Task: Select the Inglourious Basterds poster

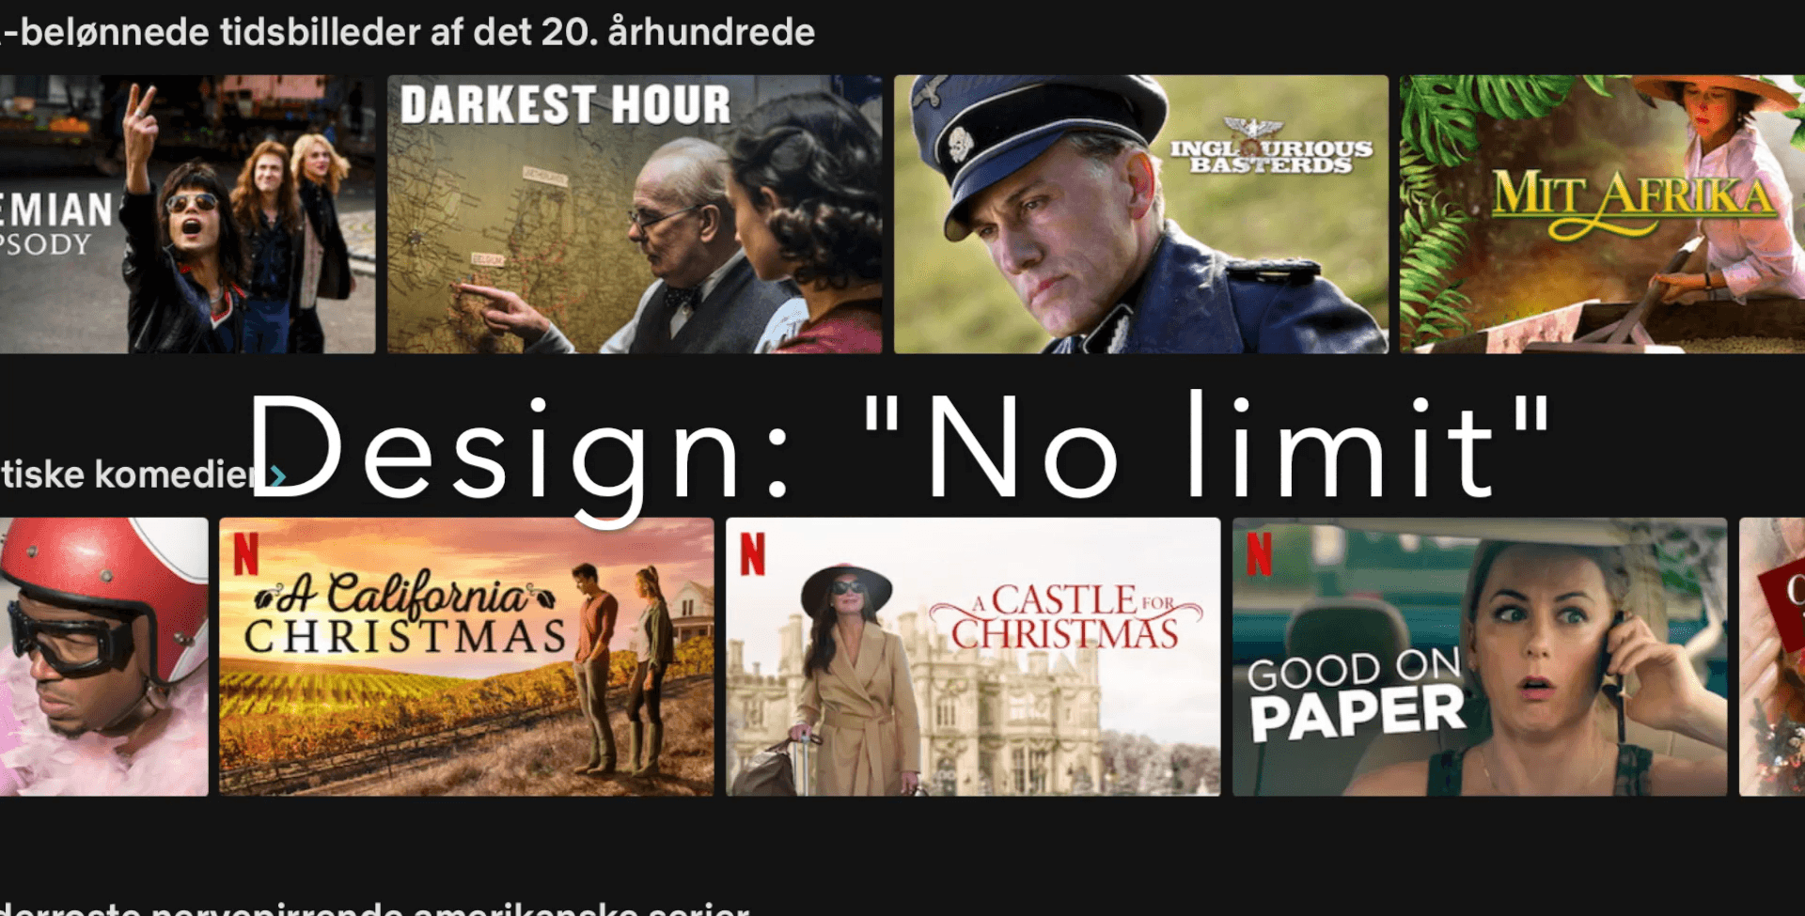Action: point(1140,214)
